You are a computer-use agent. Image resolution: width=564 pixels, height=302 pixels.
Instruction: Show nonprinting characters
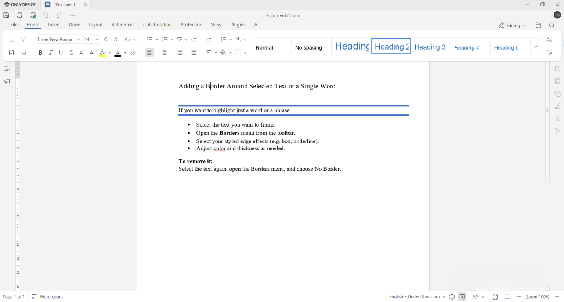[x=209, y=52]
